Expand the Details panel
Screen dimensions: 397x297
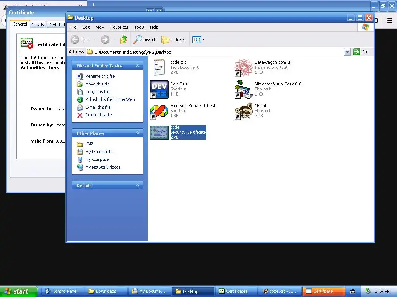click(x=138, y=185)
